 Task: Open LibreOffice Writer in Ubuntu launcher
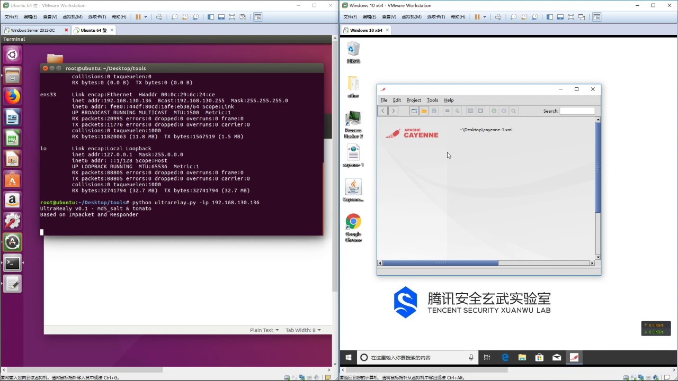(x=13, y=117)
